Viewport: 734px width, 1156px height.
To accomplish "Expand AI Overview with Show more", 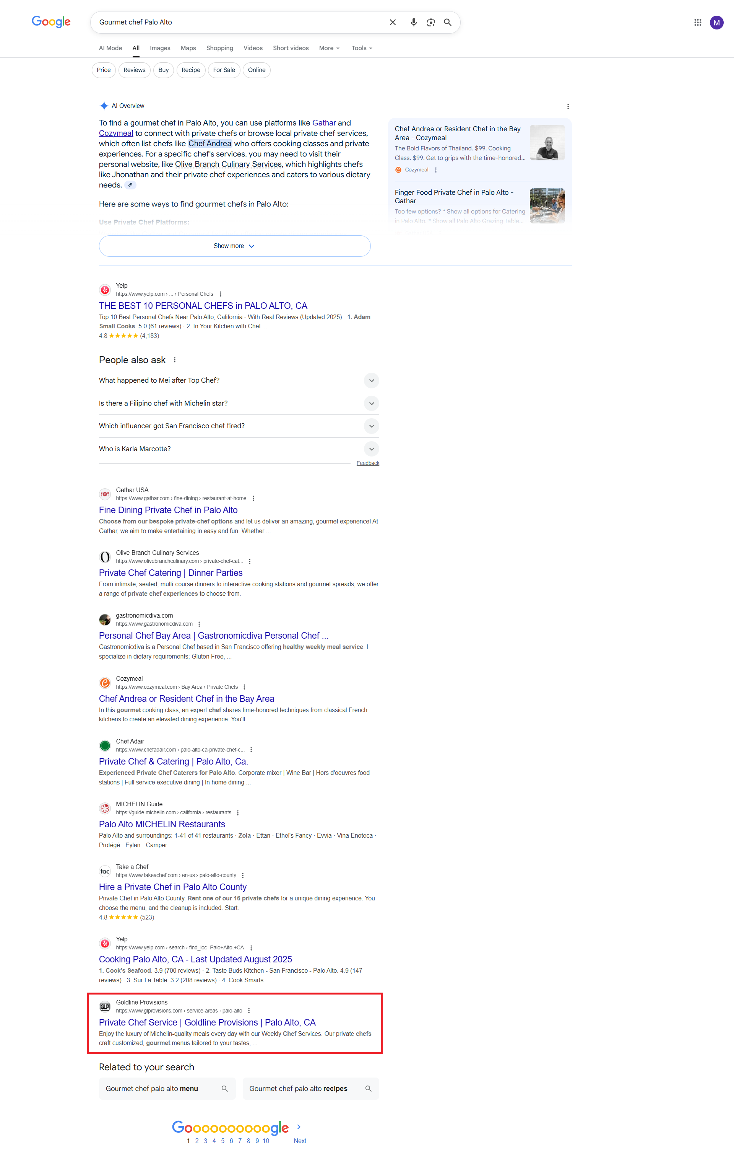I will click(x=235, y=246).
